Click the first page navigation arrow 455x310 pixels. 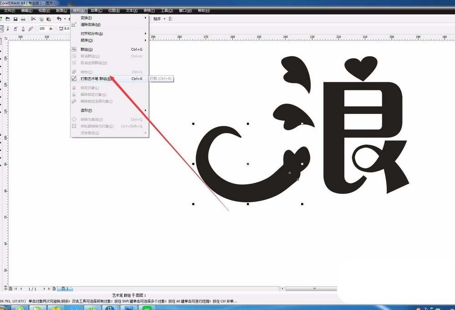(x=15, y=289)
